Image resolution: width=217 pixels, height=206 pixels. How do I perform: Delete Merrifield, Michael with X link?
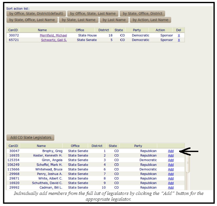pos(179,35)
